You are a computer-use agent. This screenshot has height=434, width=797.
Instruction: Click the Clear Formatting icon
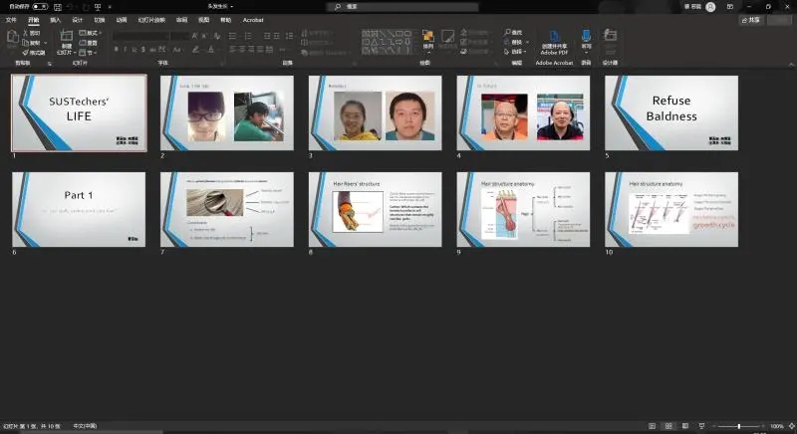coord(217,36)
